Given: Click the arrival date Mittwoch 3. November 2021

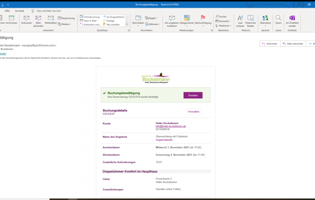Looking at the screenshot, I should [172, 147].
